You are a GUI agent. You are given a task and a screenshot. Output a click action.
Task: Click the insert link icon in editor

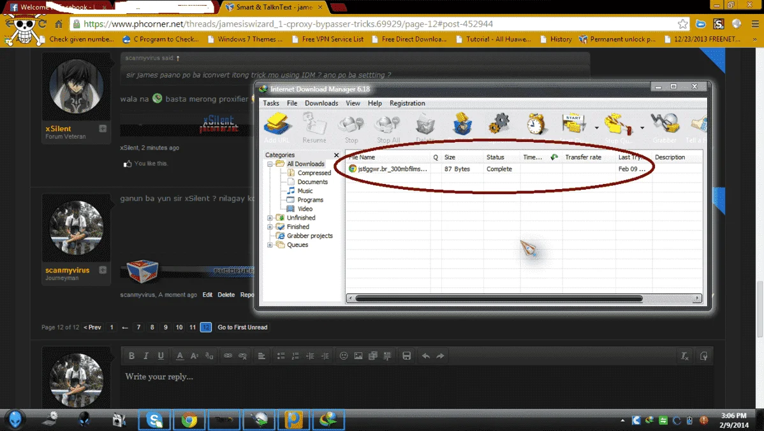(x=228, y=356)
